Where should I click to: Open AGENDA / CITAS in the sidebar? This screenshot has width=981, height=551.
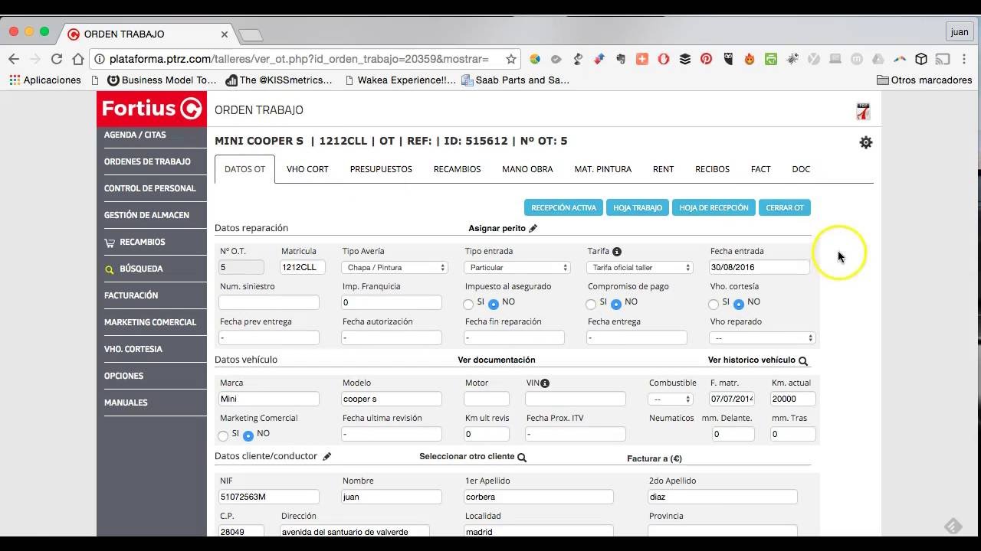pyautogui.click(x=152, y=135)
